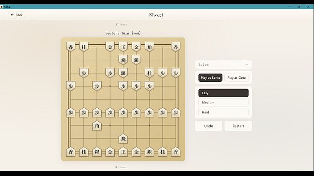
Task: Set difficulty to Hard
Action: point(223,112)
